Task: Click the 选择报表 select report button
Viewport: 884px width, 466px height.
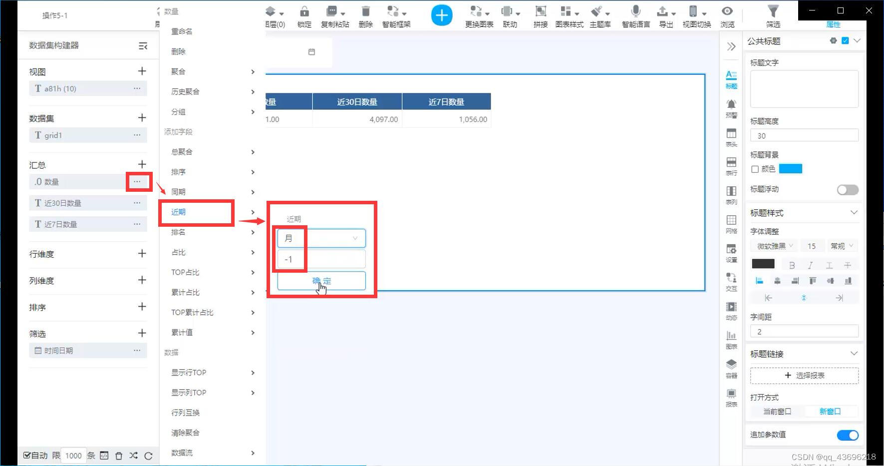Action: (804, 375)
